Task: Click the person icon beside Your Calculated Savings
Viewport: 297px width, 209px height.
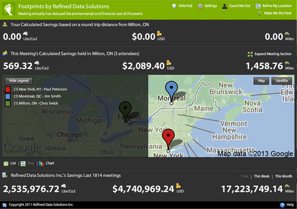Action: 5,24
